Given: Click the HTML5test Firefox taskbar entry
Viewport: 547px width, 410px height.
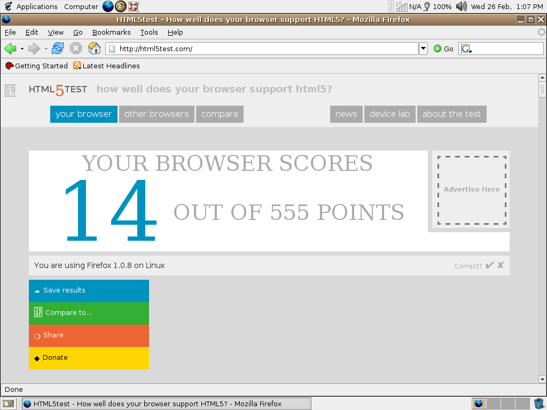Looking at the screenshot, I should [x=166, y=404].
